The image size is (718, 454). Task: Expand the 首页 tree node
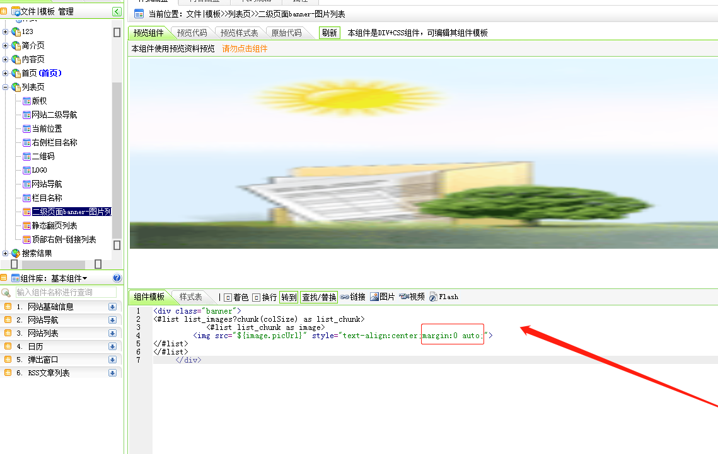tap(6, 73)
